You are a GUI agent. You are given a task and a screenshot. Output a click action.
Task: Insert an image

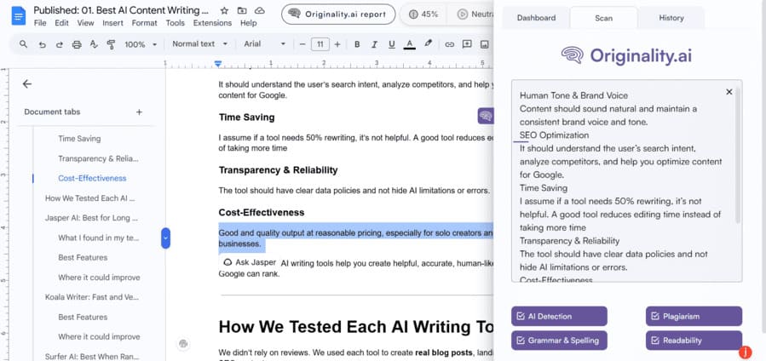[485, 44]
